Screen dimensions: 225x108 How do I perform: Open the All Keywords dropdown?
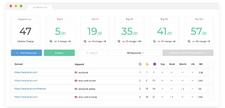pyautogui.click(x=135, y=53)
